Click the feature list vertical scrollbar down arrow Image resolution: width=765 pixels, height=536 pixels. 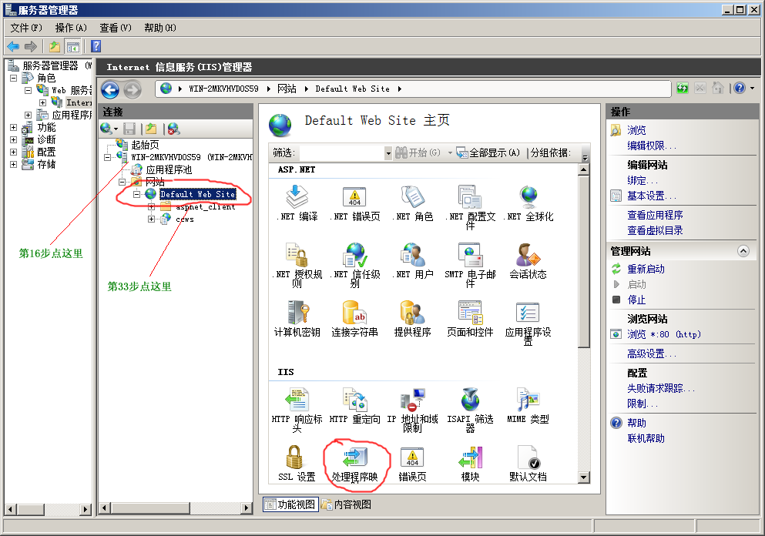pos(584,477)
